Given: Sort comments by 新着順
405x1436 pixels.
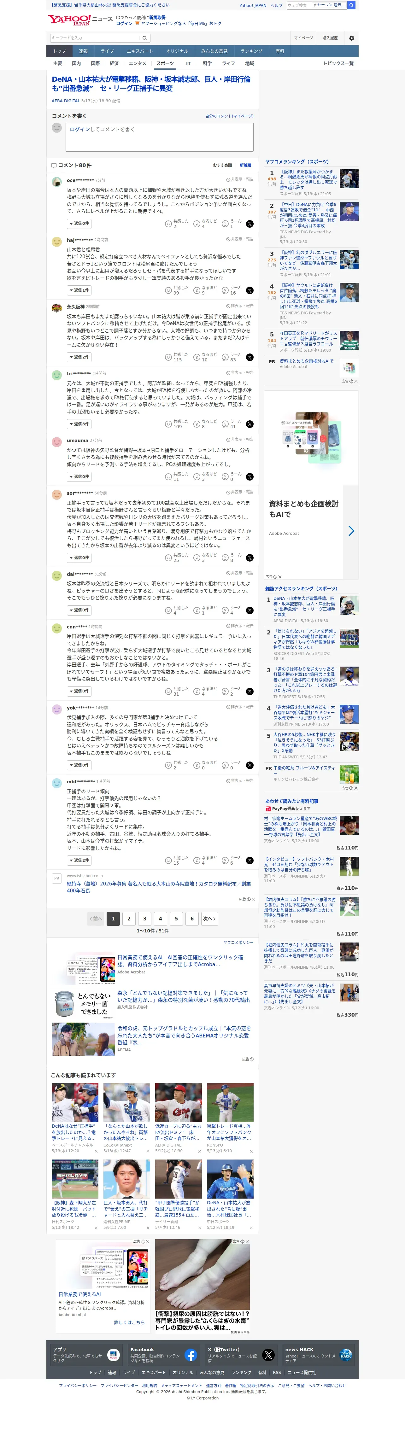Looking at the screenshot, I should click(245, 166).
